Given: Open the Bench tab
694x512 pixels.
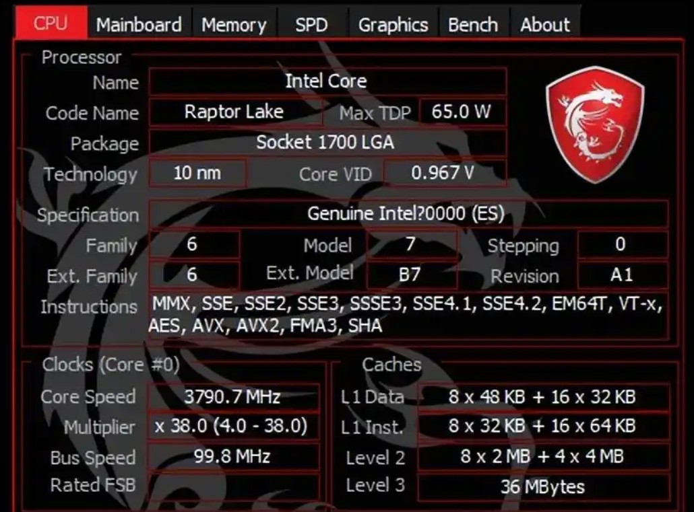Looking at the screenshot, I should pyautogui.click(x=473, y=24).
